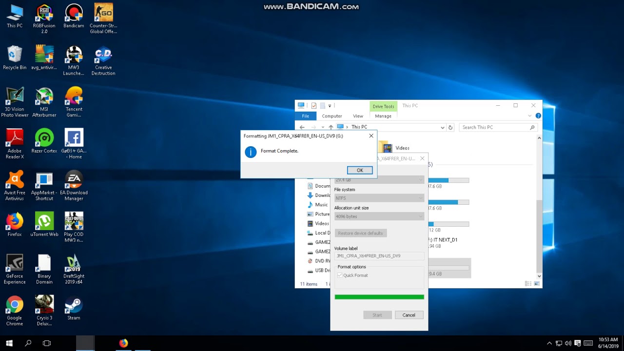Open Task View on the taskbar
Viewport: 624px width, 351px height.
pyautogui.click(x=47, y=343)
